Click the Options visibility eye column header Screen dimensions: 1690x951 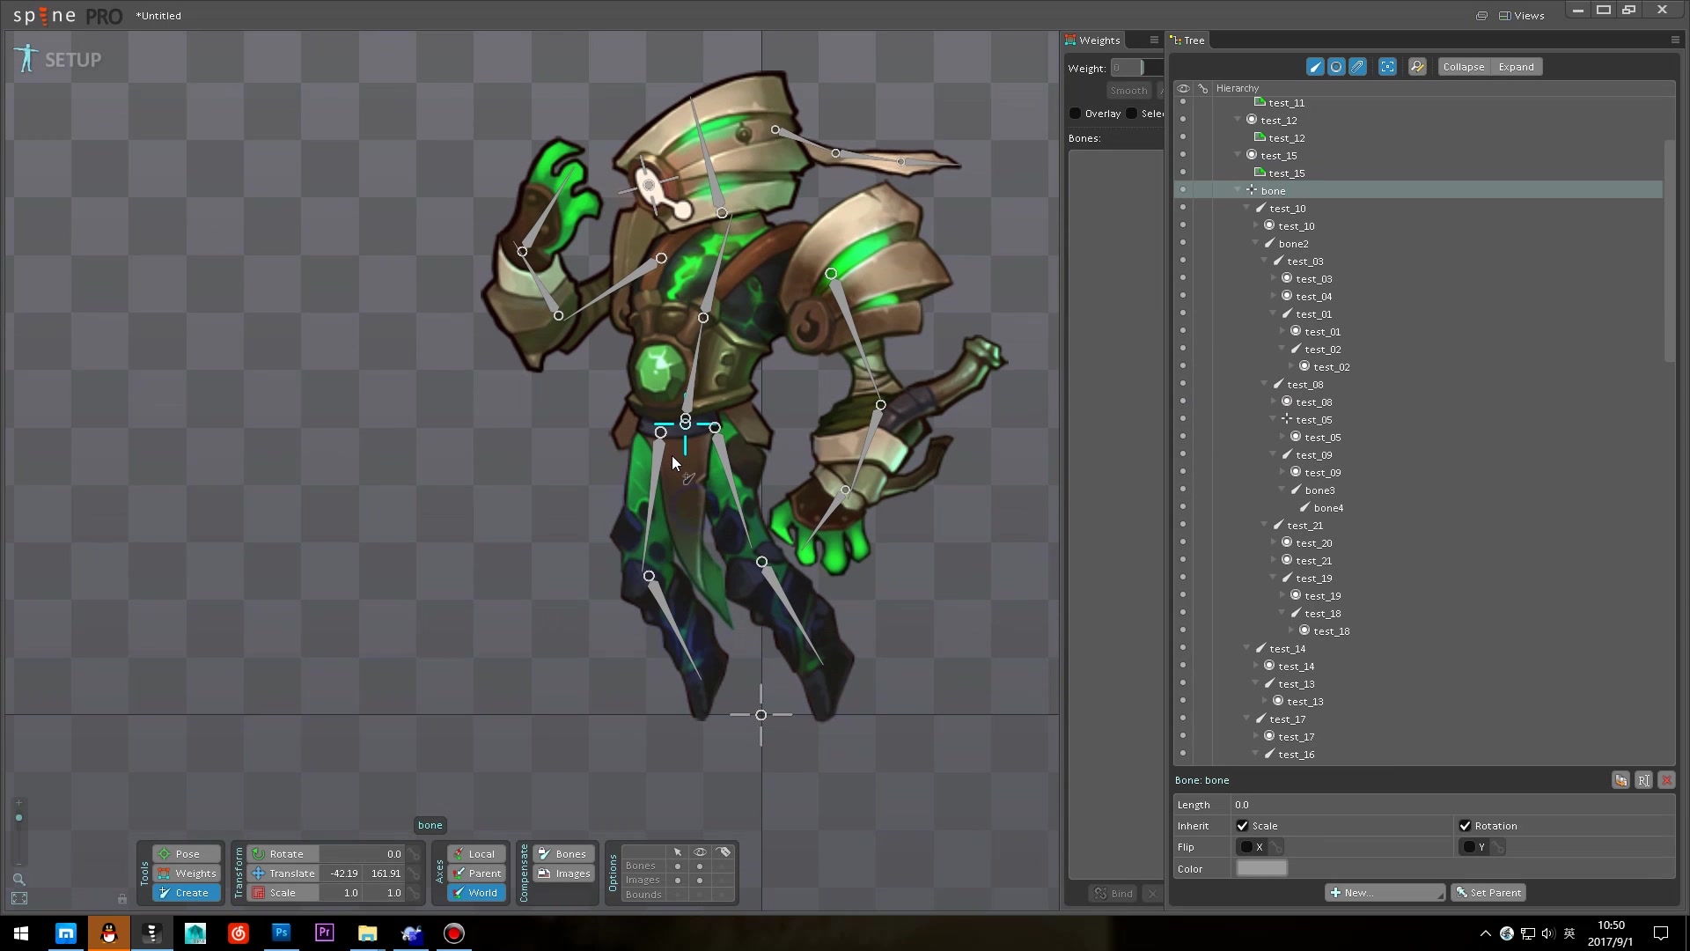pyautogui.click(x=700, y=852)
